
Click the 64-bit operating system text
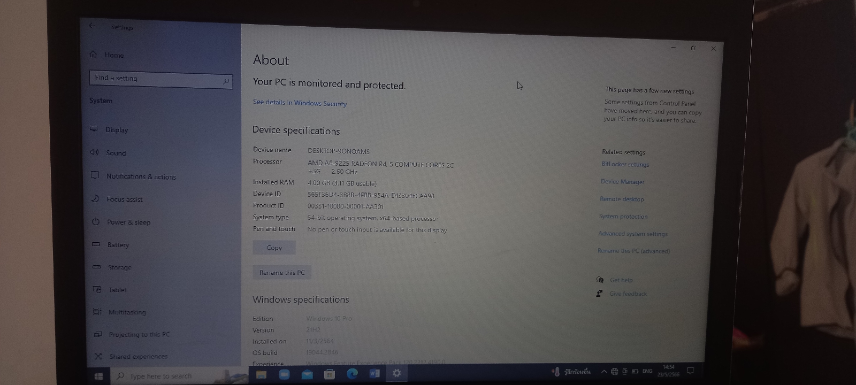[373, 218]
